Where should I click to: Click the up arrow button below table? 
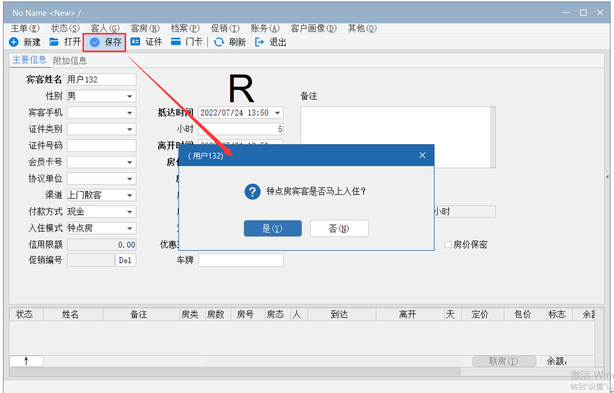point(26,361)
